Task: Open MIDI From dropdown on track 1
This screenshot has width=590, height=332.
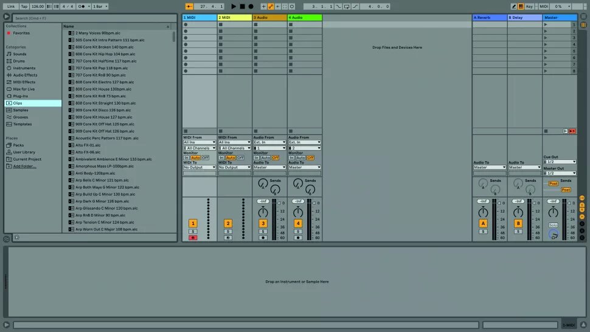Action: click(200, 142)
